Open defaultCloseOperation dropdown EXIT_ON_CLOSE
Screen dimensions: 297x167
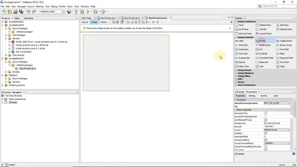pos(277,103)
